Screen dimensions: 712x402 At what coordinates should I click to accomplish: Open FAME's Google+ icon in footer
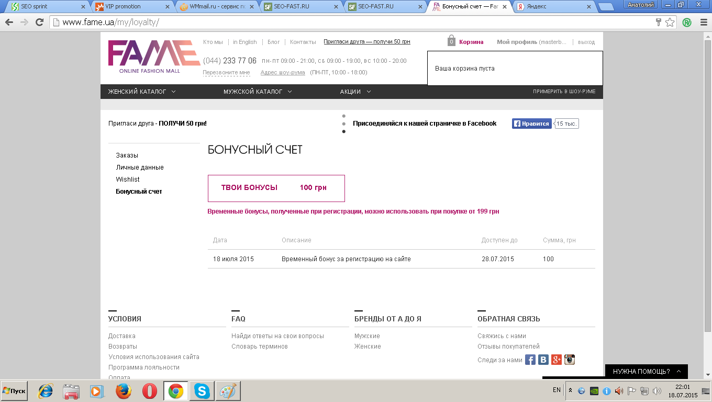(x=557, y=360)
